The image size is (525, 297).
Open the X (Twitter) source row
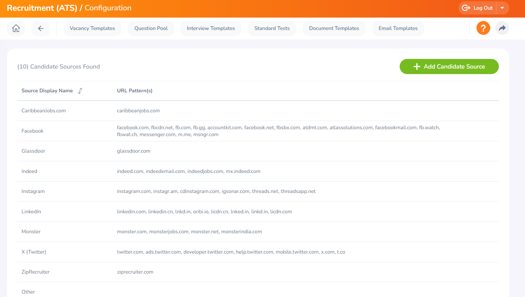click(x=34, y=252)
